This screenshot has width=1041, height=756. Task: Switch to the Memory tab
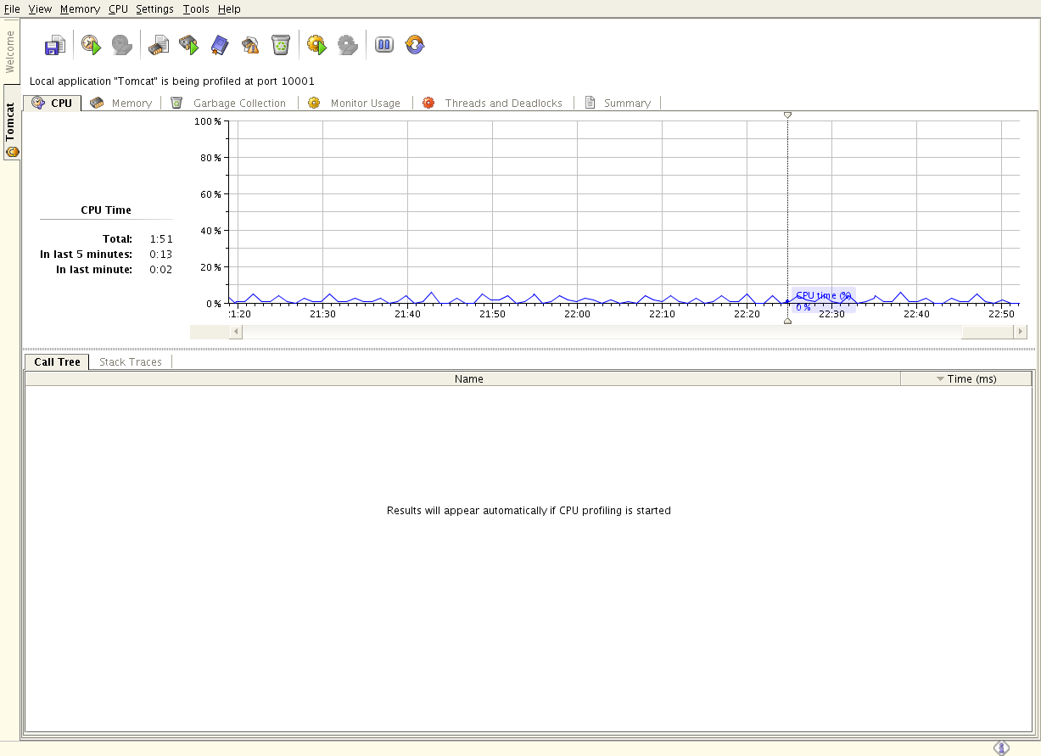click(121, 103)
